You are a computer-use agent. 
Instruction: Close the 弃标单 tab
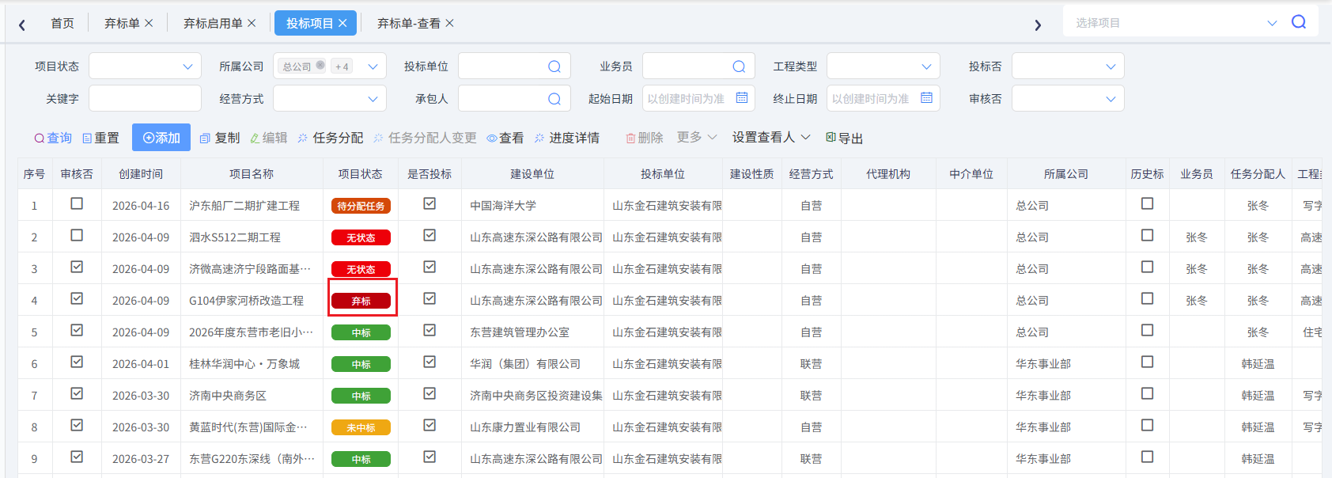tap(149, 23)
